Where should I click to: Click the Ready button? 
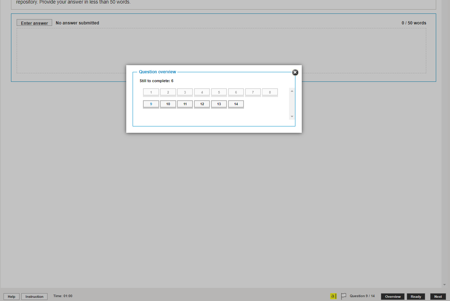tap(416, 297)
